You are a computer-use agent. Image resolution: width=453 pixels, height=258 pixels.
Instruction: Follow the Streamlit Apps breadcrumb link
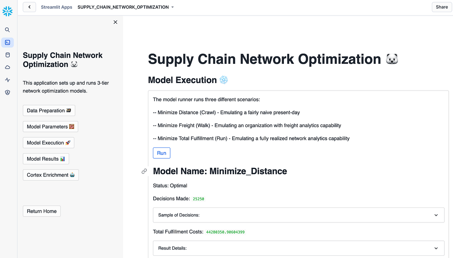[56, 7]
